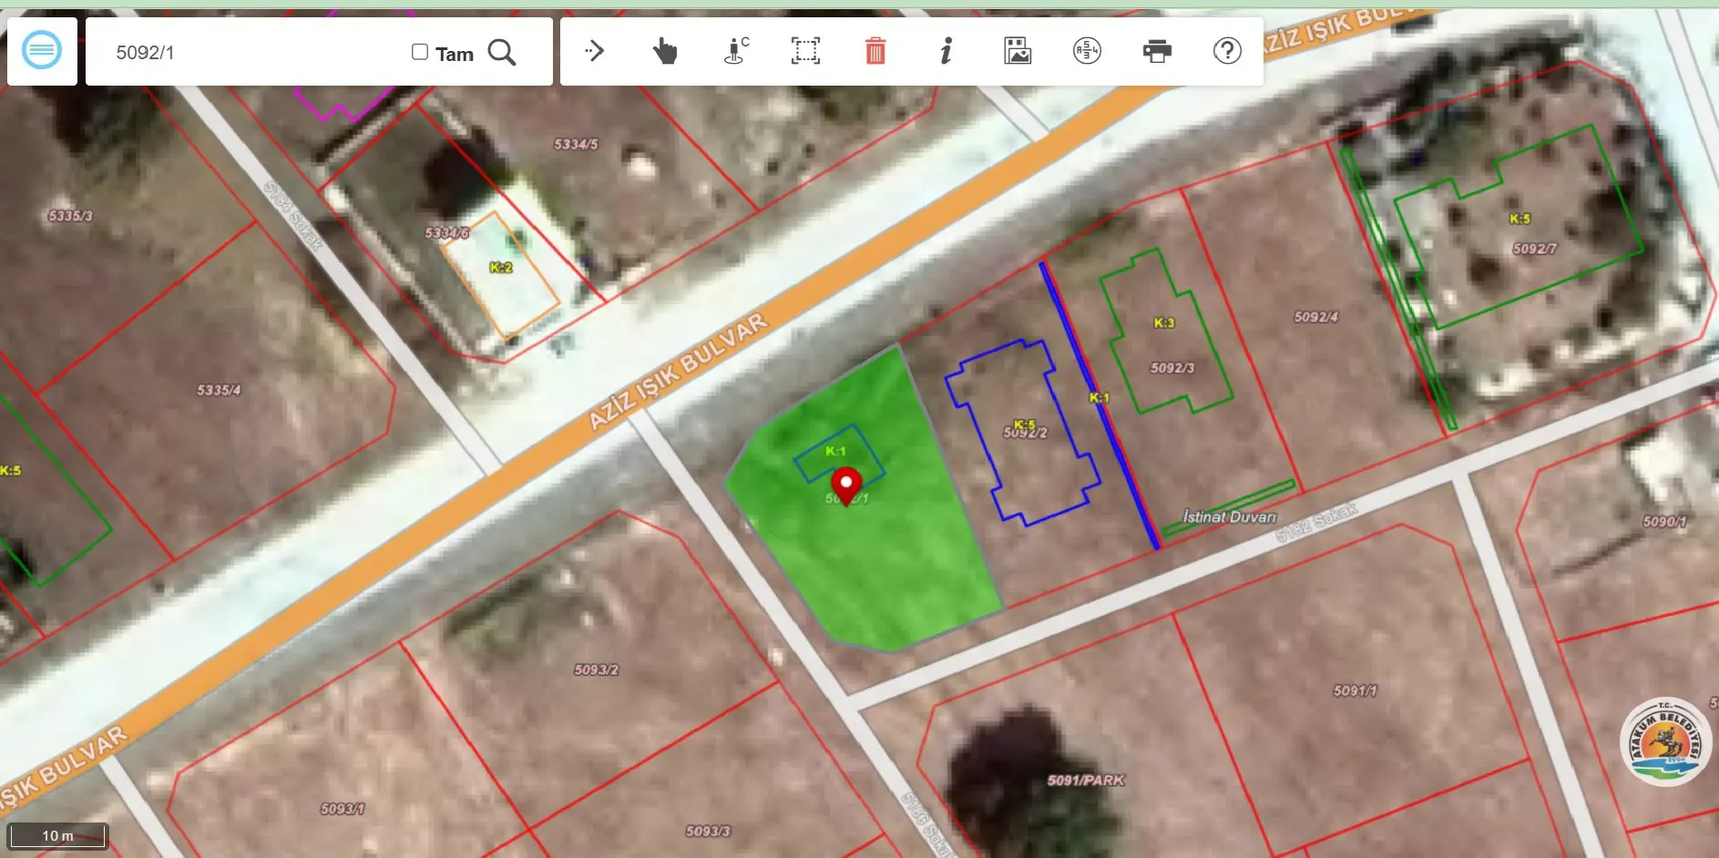1719x858 pixels.
Task: Click parcel label 5335/4
Action: click(219, 390)
